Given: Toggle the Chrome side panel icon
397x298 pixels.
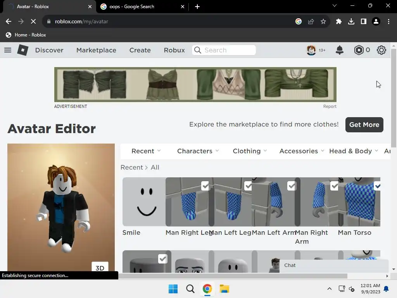Looking at the screenshot, I should [364, 22].
